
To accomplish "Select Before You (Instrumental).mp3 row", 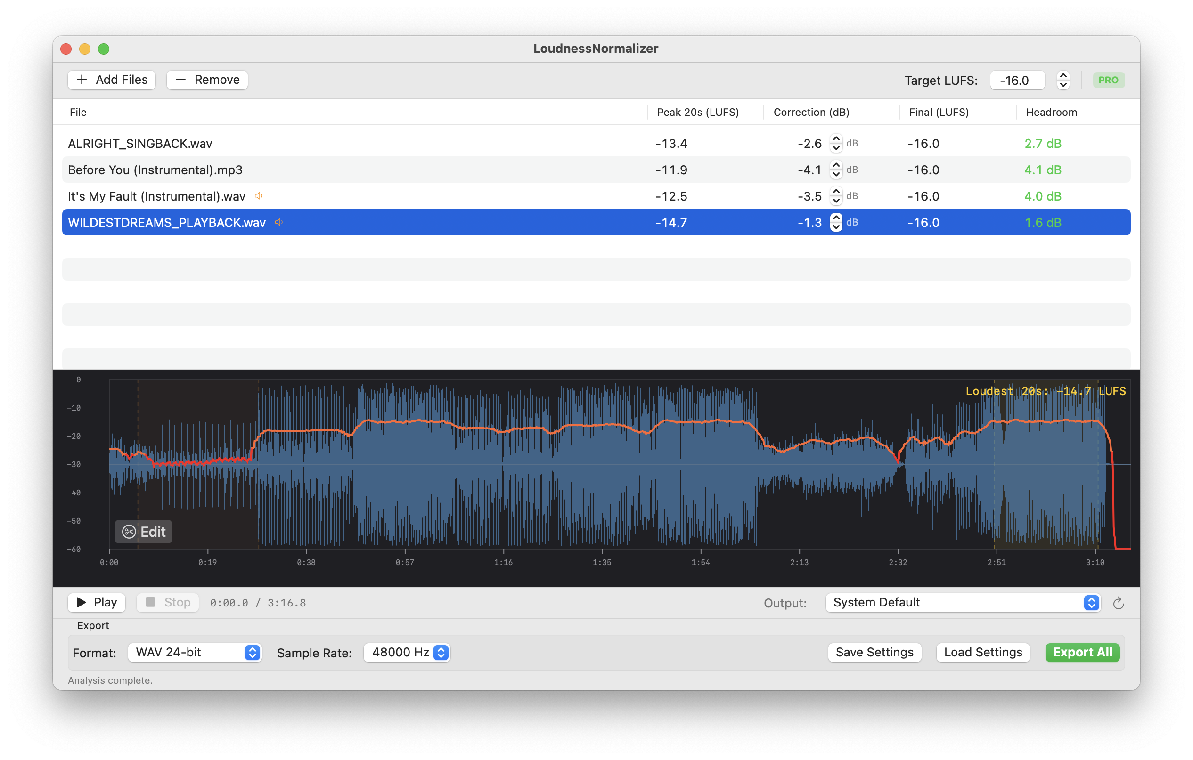I will click(596, 170).
